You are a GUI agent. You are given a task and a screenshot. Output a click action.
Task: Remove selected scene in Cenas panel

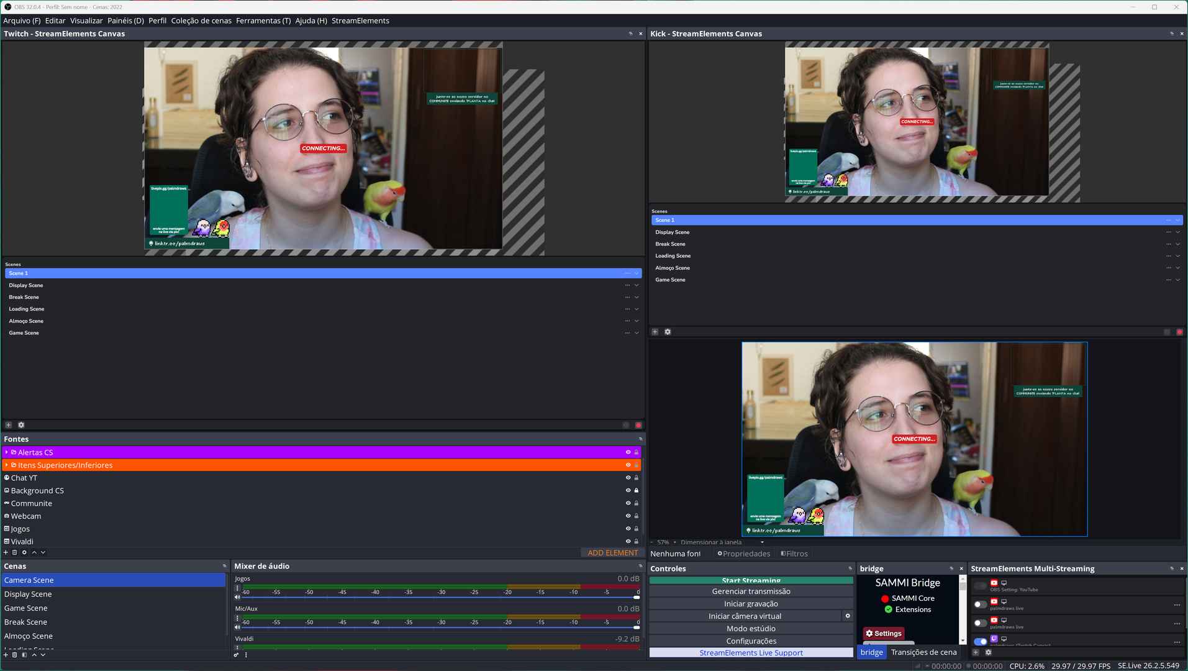click(15, 655)
